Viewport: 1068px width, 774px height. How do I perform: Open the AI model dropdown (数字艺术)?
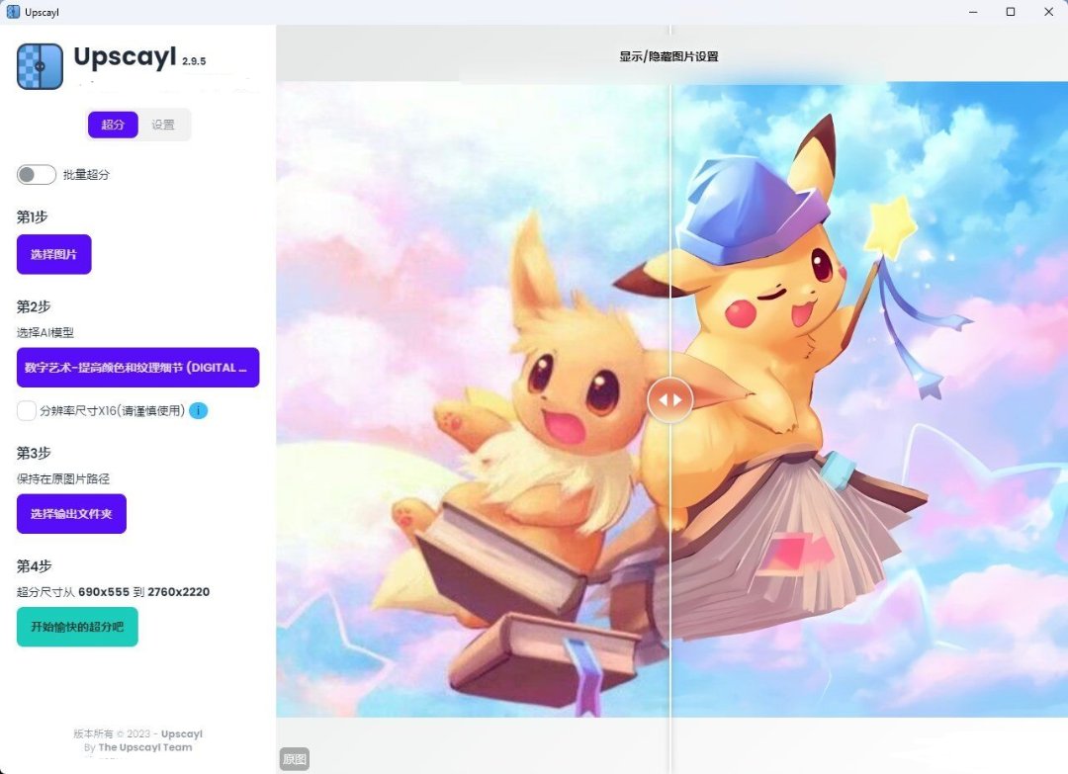tap(137, 368)
